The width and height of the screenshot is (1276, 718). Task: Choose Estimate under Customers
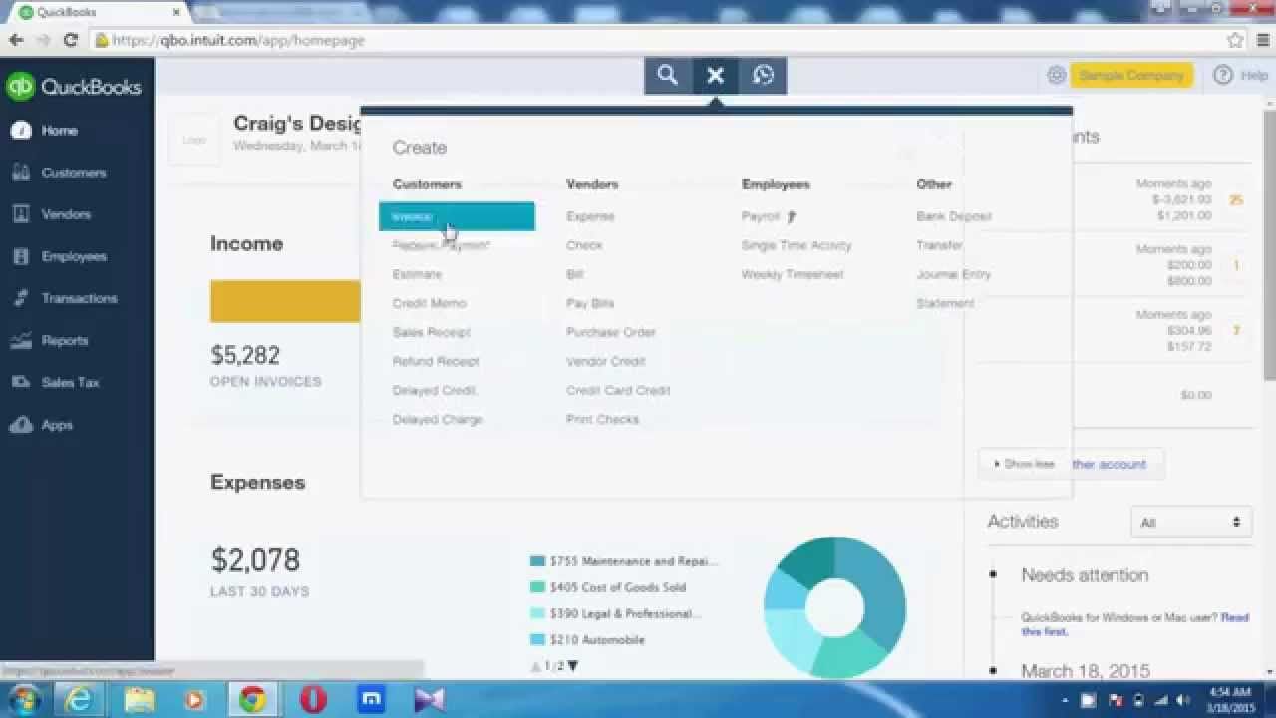tap(417, 274)
